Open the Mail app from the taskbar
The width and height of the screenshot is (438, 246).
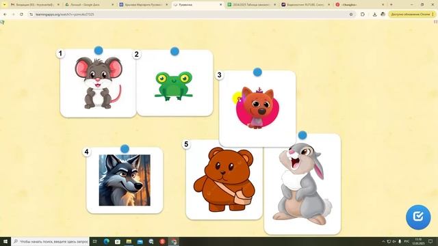point(140,241)
